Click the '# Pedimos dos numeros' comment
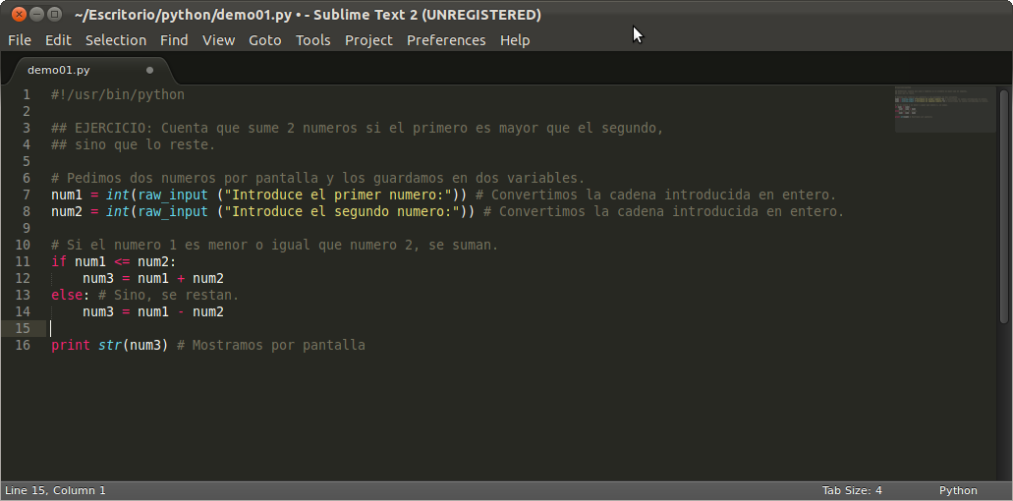 tap(318, 178)
